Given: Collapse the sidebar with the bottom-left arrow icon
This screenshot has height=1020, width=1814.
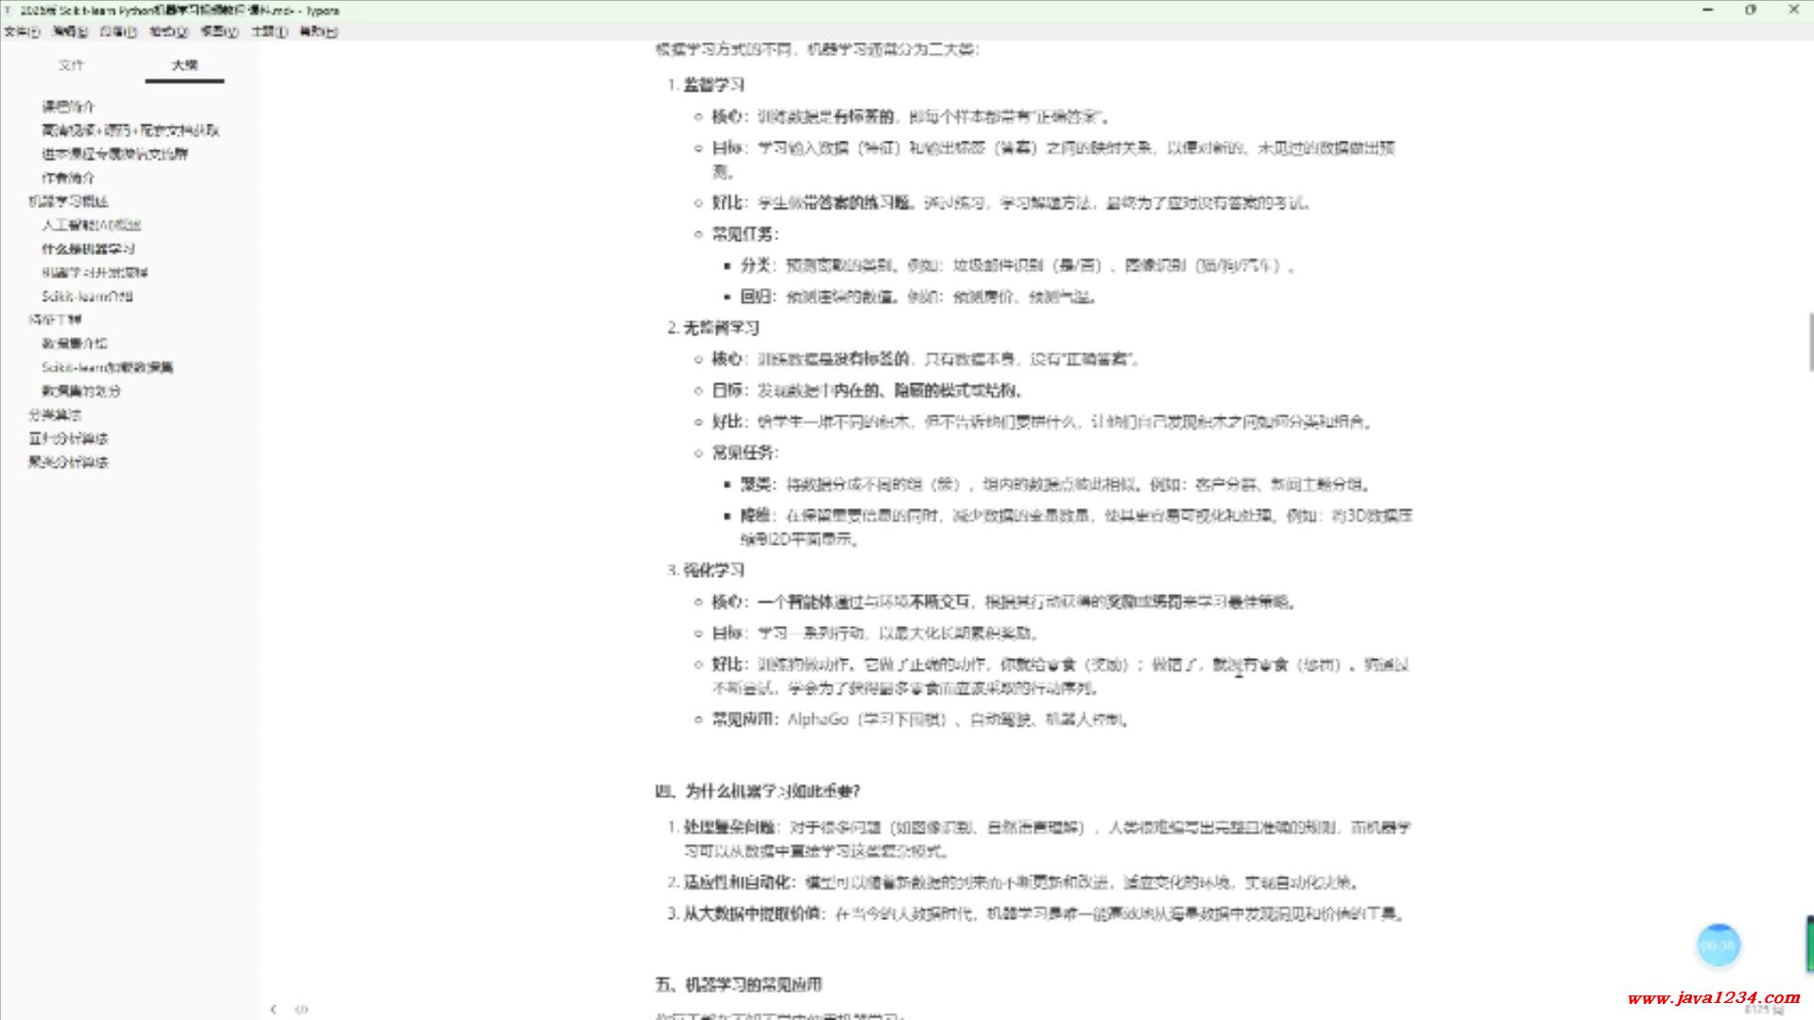Looking at the screenshot, I should pos(273,1009).
